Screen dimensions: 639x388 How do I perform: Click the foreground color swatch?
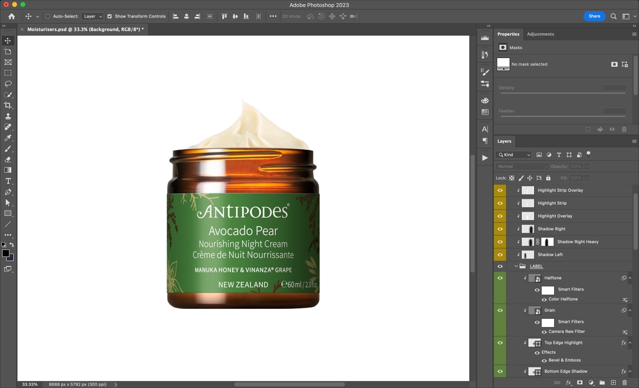point(6,253)
